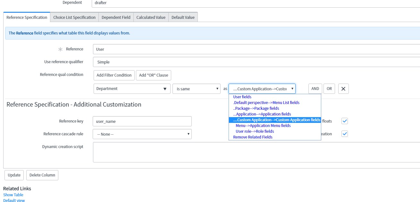
Task: Open the Dependent Field tab
Action: (116, 17)
